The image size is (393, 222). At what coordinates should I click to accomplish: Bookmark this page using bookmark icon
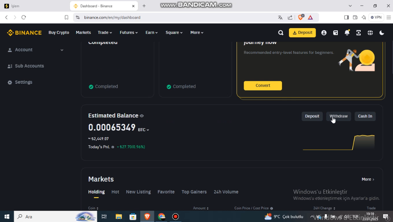click(66, 17)
